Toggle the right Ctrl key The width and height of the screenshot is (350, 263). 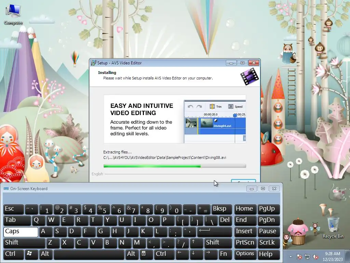tap(164, 254)
